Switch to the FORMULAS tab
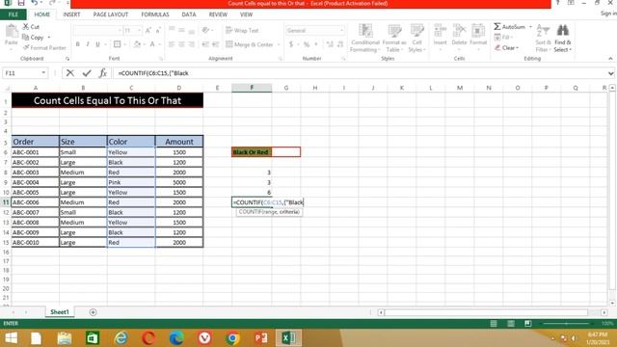This screenshot has height=347, width=617. [155, 14]
